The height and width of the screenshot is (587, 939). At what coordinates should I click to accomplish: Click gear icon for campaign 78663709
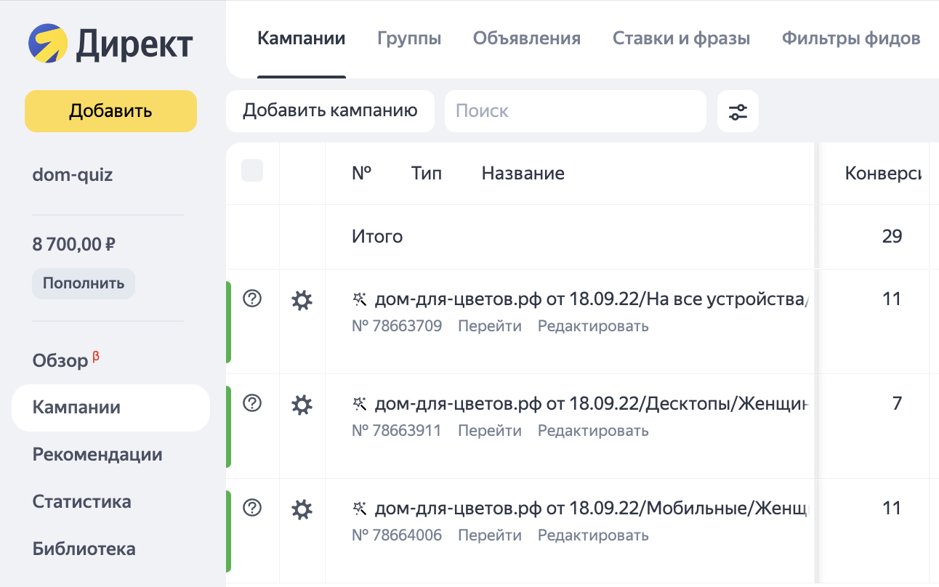tap(302, 300)
